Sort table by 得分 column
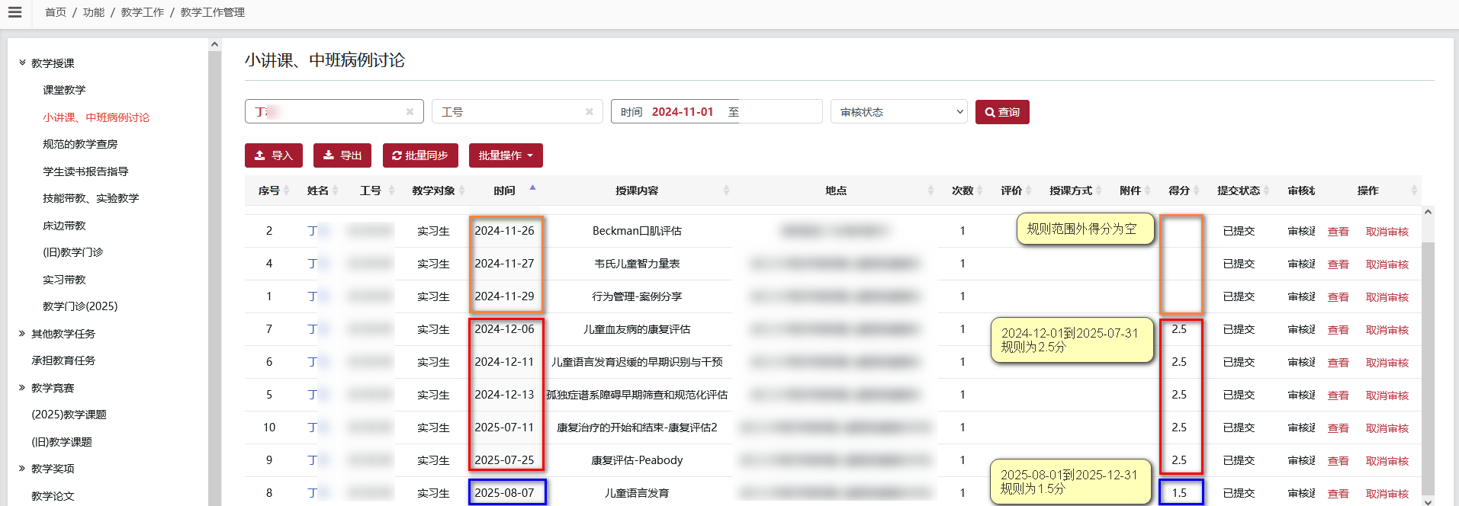Image resolution: width=1459 pixels, height=506 pixels. point(1197,191)
